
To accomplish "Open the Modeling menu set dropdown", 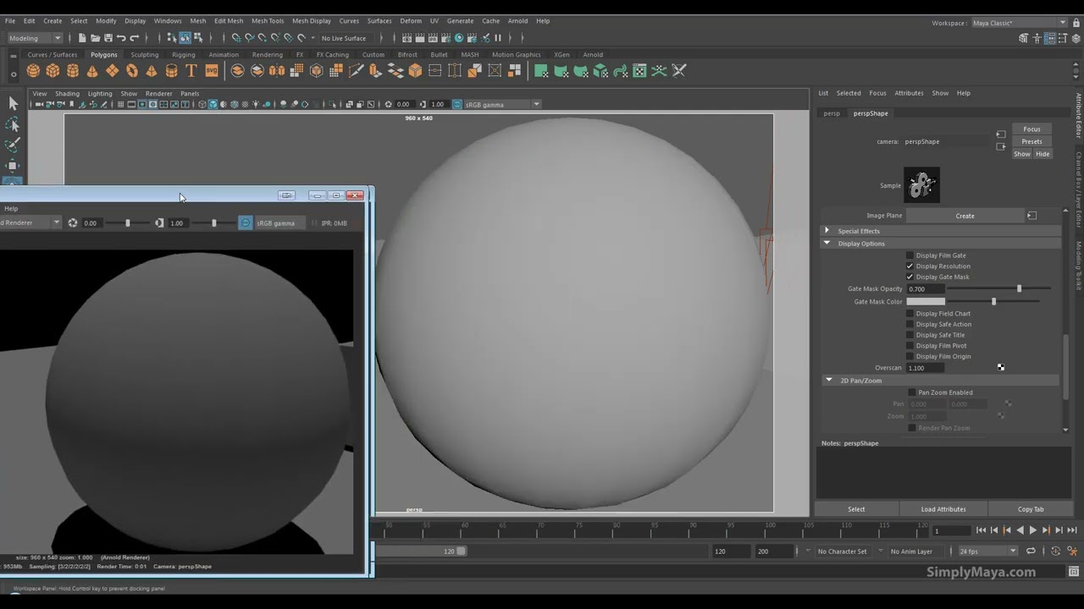I will point(35,38).
